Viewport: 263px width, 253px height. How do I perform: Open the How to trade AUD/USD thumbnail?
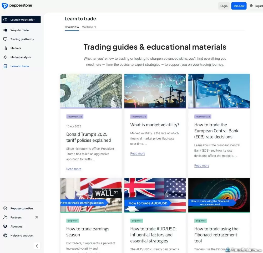click(155, 195)
